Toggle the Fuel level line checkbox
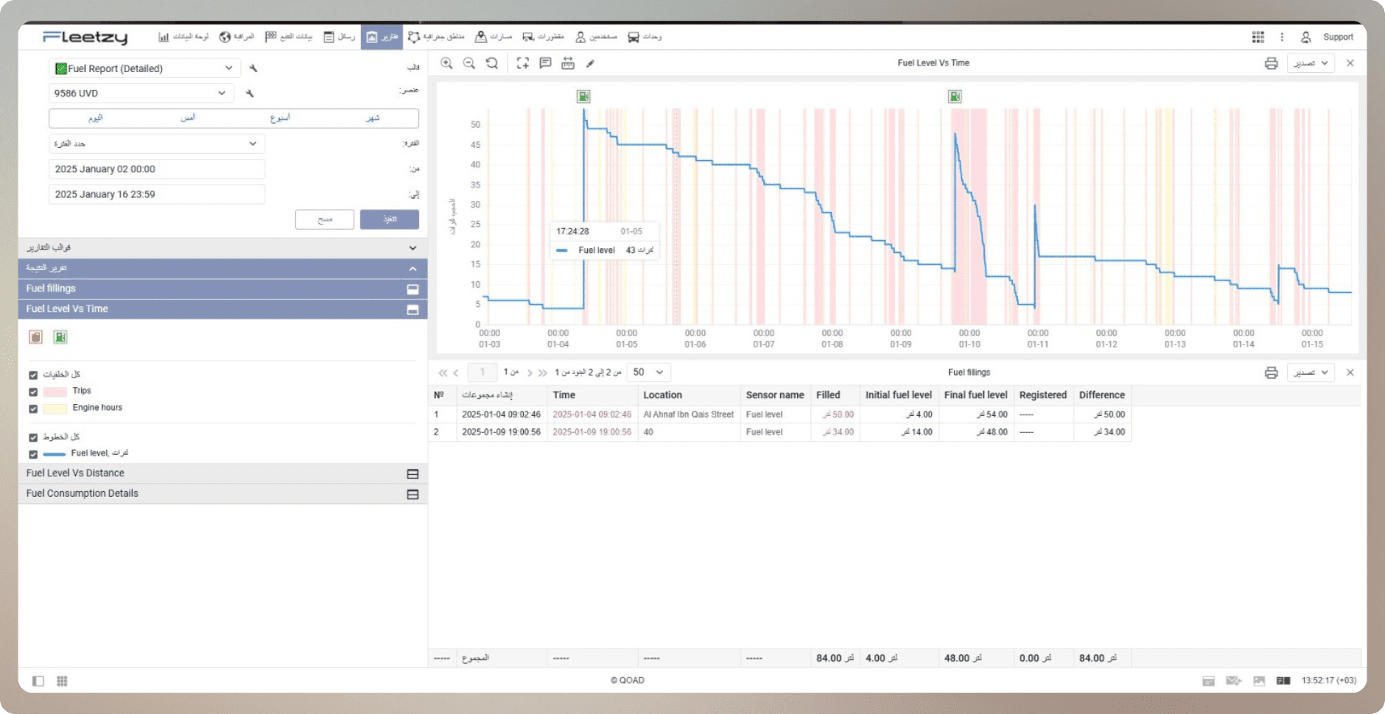The image size is (1385, 714). tap(33, 455)
